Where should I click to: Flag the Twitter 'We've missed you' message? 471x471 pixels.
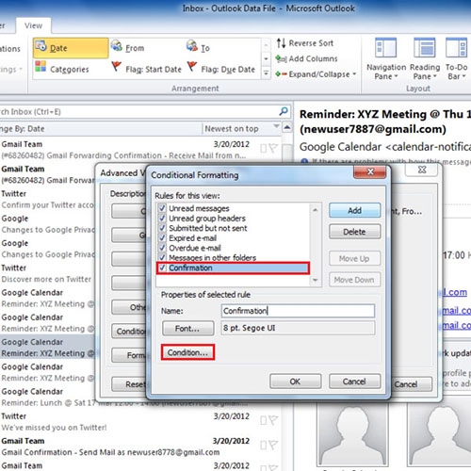coord(273,420)
